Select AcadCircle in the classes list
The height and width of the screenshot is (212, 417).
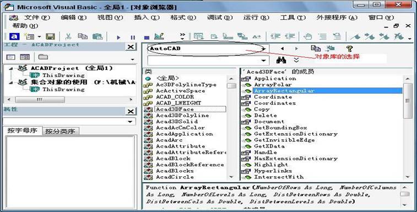point(175,177)
